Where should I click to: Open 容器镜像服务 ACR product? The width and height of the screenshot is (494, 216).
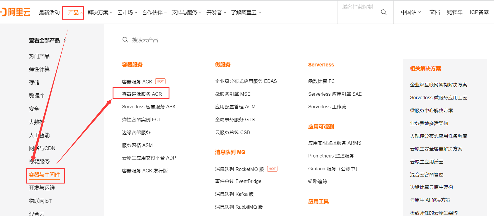pyautogui.click(x=142, y=94)
